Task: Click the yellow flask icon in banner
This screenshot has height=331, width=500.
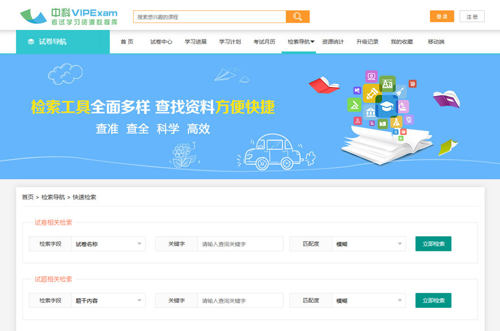Action: (x=396, y=122)
